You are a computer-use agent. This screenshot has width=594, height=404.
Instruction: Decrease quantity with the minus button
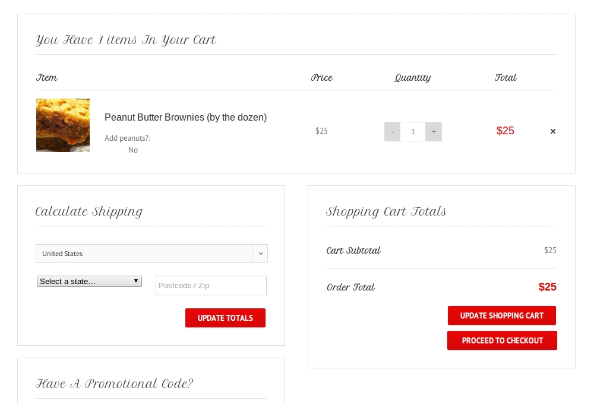[x=392, y=131]
